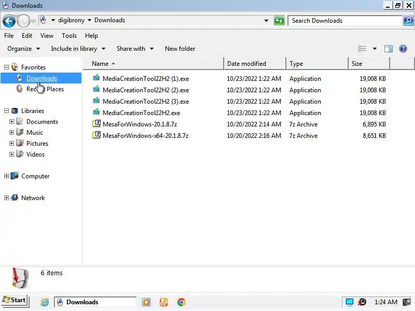
Task: Select Recent Places under Favorites
Action: 45,89
